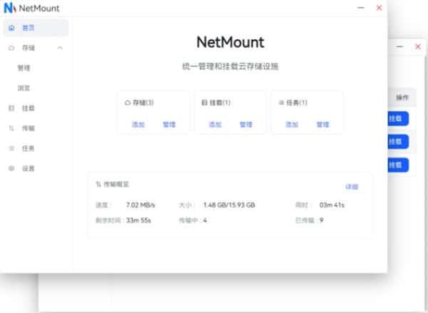Select 浏览 under 存储 in sidebar

24,88
